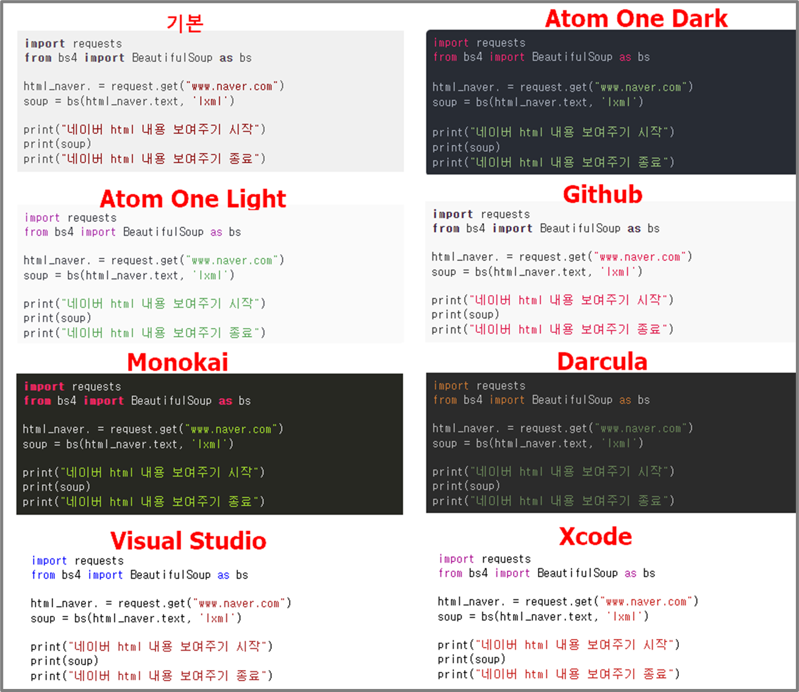Select 'from bs4 import' line in Visual Studio sample
Viewport: 799px width, 692px height.
tap(140, 575)
